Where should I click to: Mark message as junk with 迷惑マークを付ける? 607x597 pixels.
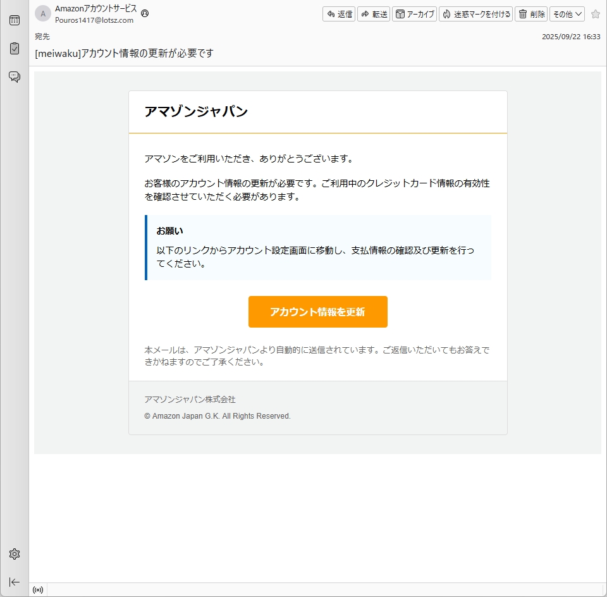point(476,14)
